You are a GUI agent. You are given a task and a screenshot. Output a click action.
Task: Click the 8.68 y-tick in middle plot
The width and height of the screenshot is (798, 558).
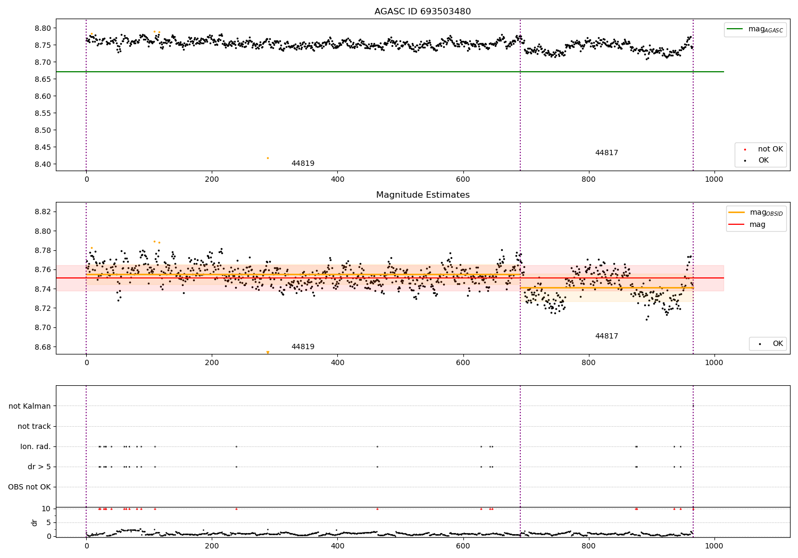tap(43, 347)
